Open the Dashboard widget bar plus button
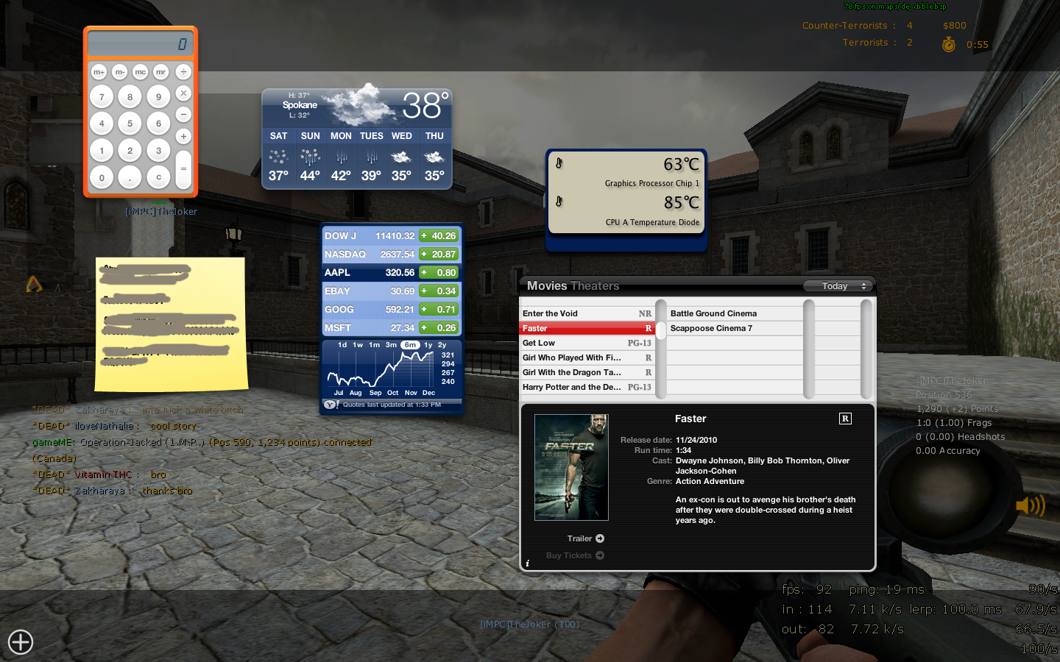 pos(21,642)
